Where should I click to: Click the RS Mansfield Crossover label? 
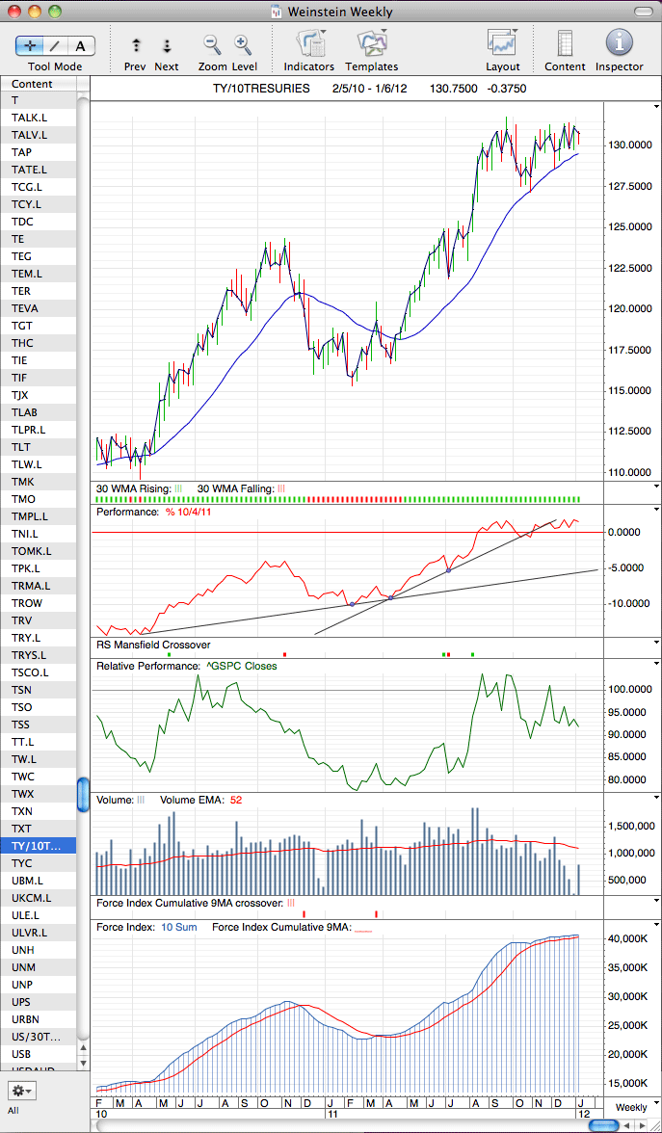(153, 645)
